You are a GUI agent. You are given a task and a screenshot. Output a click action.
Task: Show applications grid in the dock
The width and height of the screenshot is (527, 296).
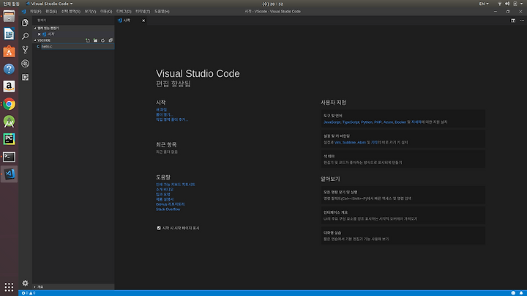click(x=9, y=287)
